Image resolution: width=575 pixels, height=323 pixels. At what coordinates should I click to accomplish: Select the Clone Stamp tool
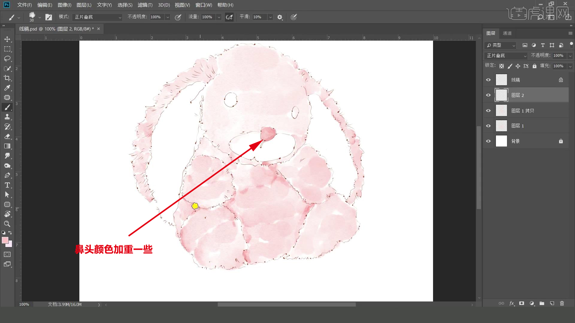click(7, 117)
